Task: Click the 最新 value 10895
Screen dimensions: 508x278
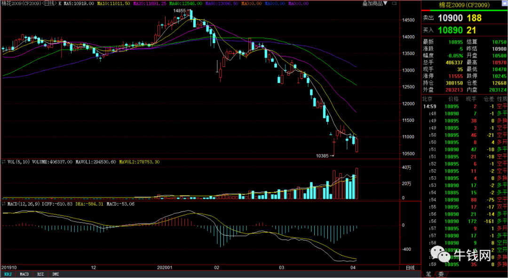Action: point(455,42)
